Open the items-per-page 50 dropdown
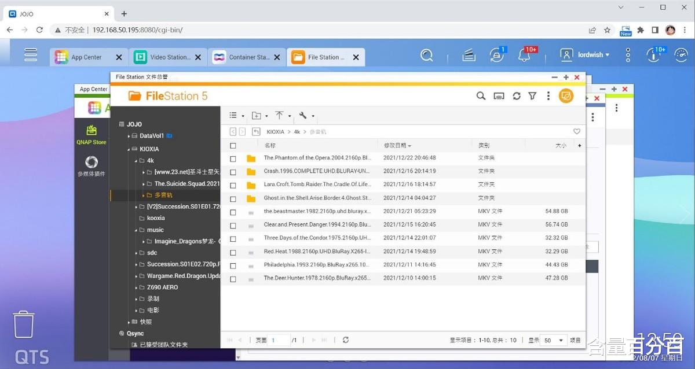The image size is (695, 369). click(x=553, y=341)
